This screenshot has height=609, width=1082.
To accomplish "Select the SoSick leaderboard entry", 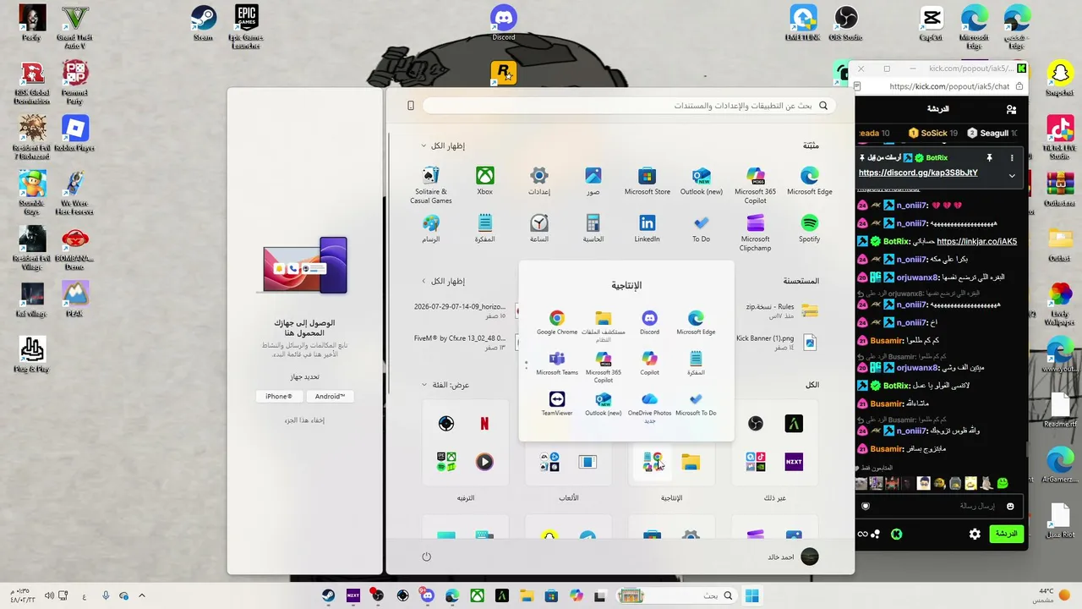I will tap(932, 133).
